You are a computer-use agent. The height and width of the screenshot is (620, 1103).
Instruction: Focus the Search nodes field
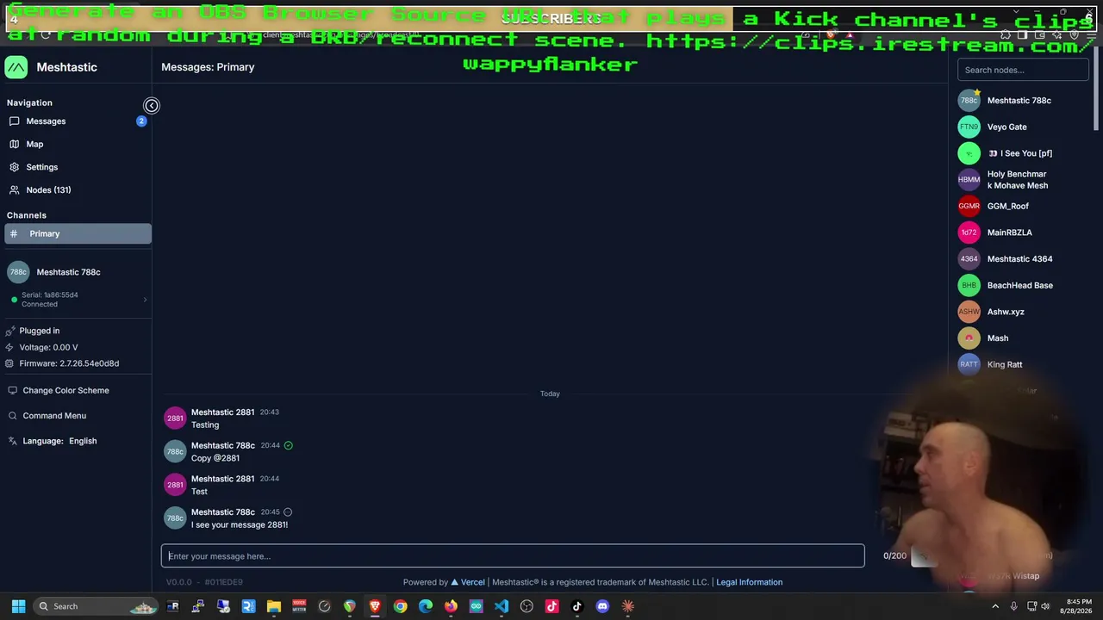1023,70
